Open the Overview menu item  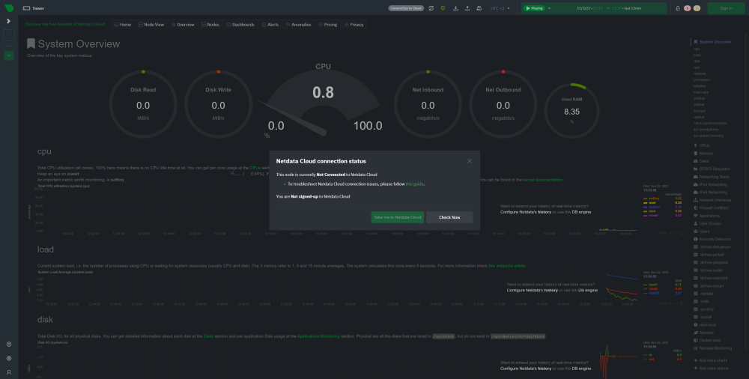(x=183, y=25)
